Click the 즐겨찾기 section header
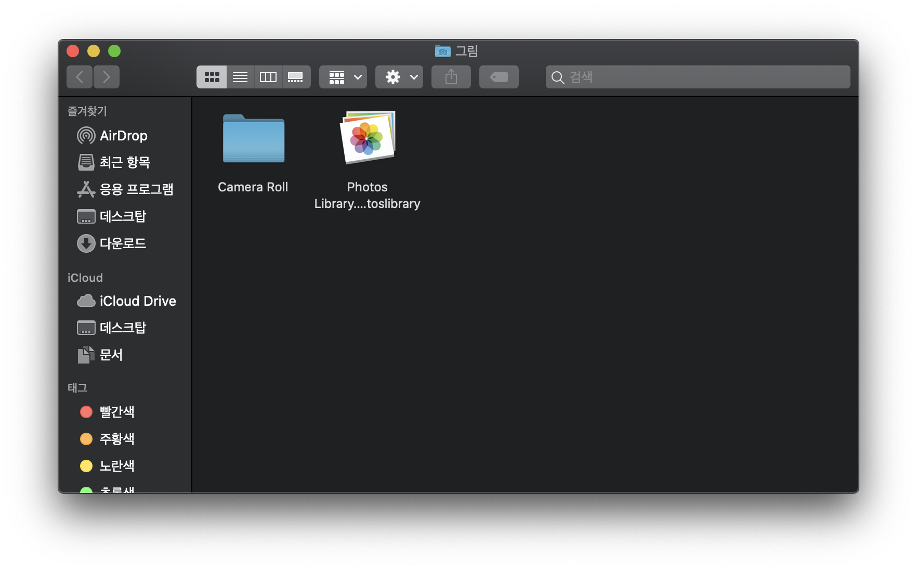Image resolution: width=917 pixels, height=570 pixels. tap(87, 111)
